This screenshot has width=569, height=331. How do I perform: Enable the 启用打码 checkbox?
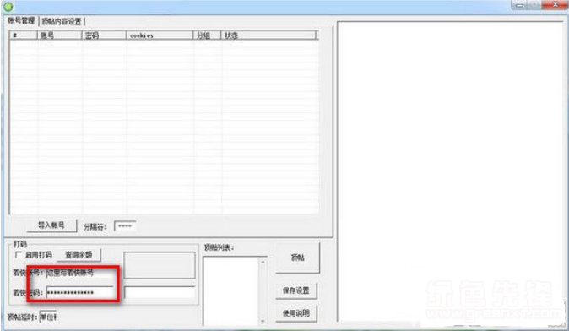pyautogui.click(x=18, y=255)
